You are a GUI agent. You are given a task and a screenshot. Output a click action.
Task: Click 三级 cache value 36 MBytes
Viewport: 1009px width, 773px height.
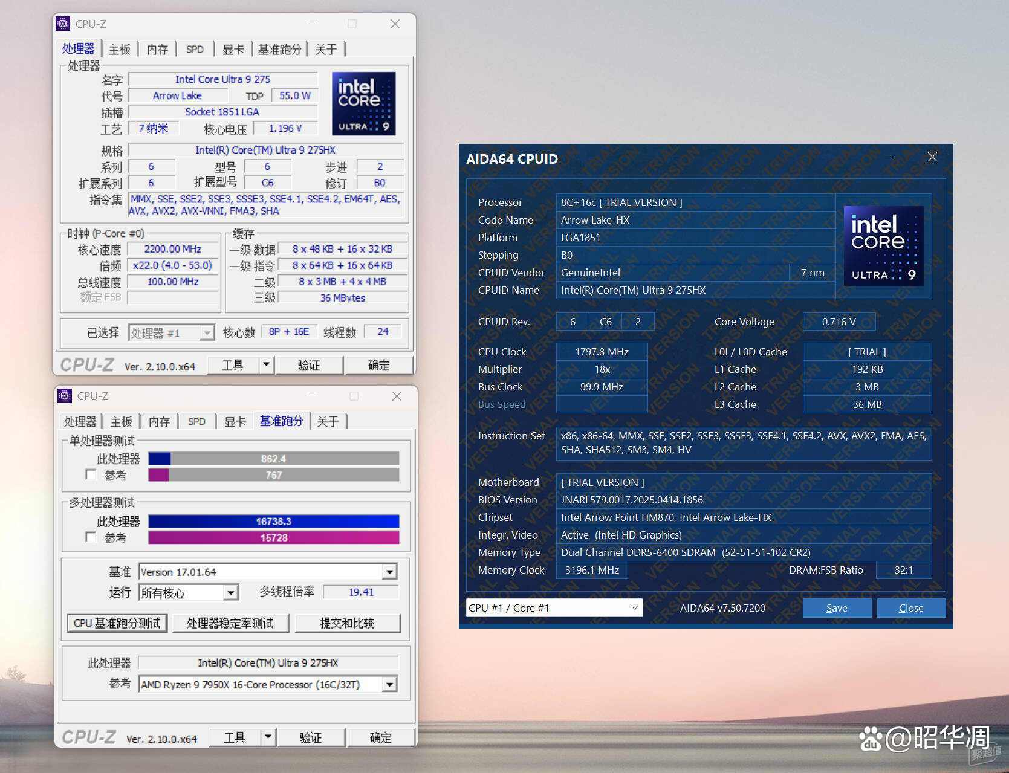point(343,298)
